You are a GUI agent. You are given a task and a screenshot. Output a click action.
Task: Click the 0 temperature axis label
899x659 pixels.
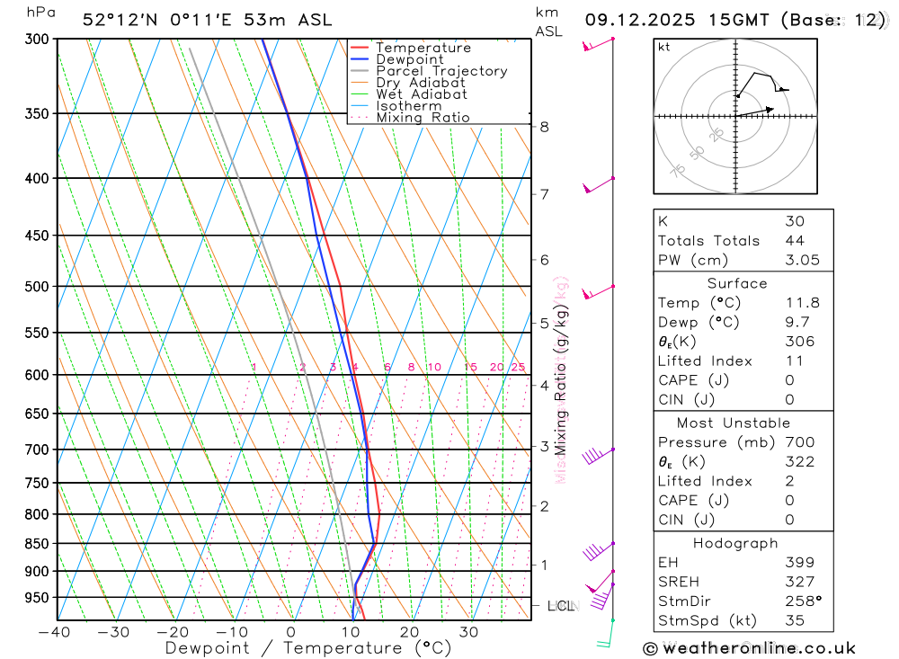pyautogui.click(x=291, y=632)
